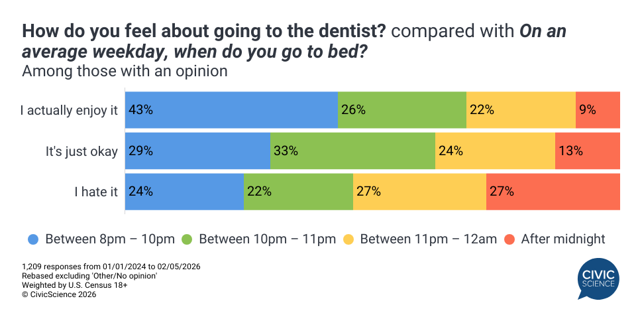Image resolution: width=640 pixels, height=317 pixels.
Task: Select the 24% yellow segment in middle row
Action: (495, 151)
